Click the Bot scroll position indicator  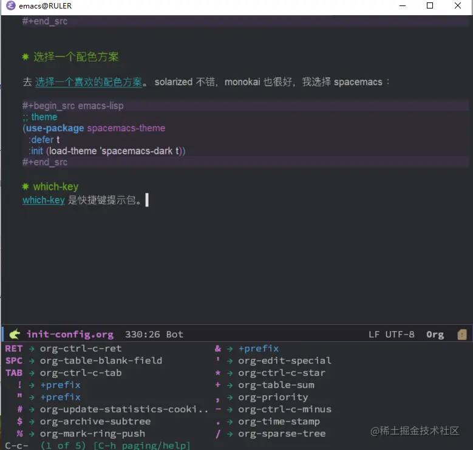[x=175, y=334]
